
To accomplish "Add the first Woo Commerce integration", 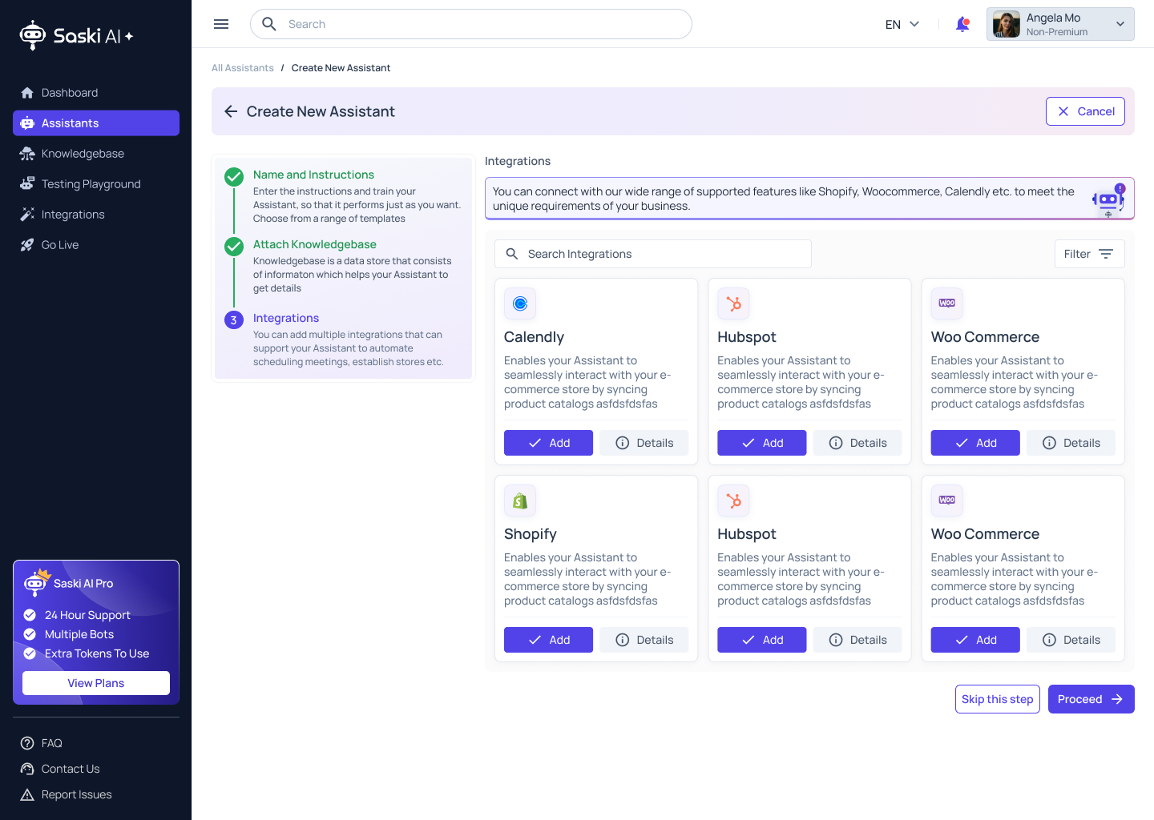I will pos(975,443).
